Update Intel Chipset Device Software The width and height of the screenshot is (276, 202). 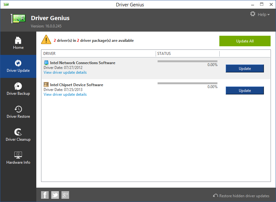[x=245, y=91]
